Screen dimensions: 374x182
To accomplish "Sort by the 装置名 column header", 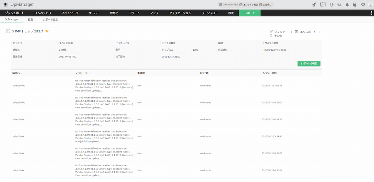I will tap(16, 73).
